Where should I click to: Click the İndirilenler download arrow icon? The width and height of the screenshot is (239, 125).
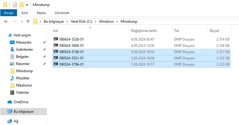(12, 50)
